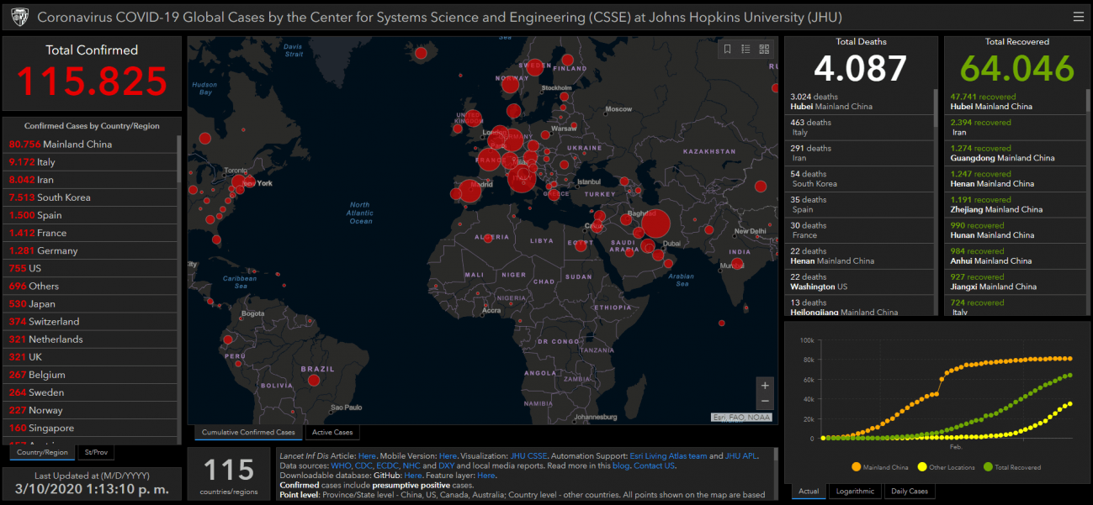
Task: Open the blog link
Action: pos(621,466)
